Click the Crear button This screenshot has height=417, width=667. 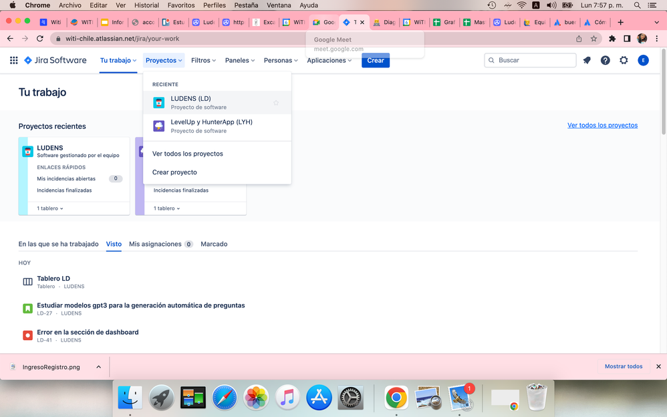click(376, 60)
